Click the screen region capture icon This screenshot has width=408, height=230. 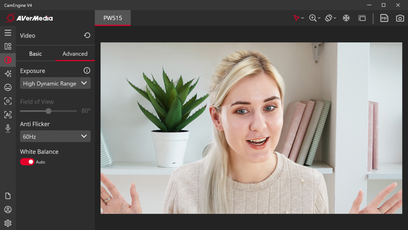pos(362,18)
